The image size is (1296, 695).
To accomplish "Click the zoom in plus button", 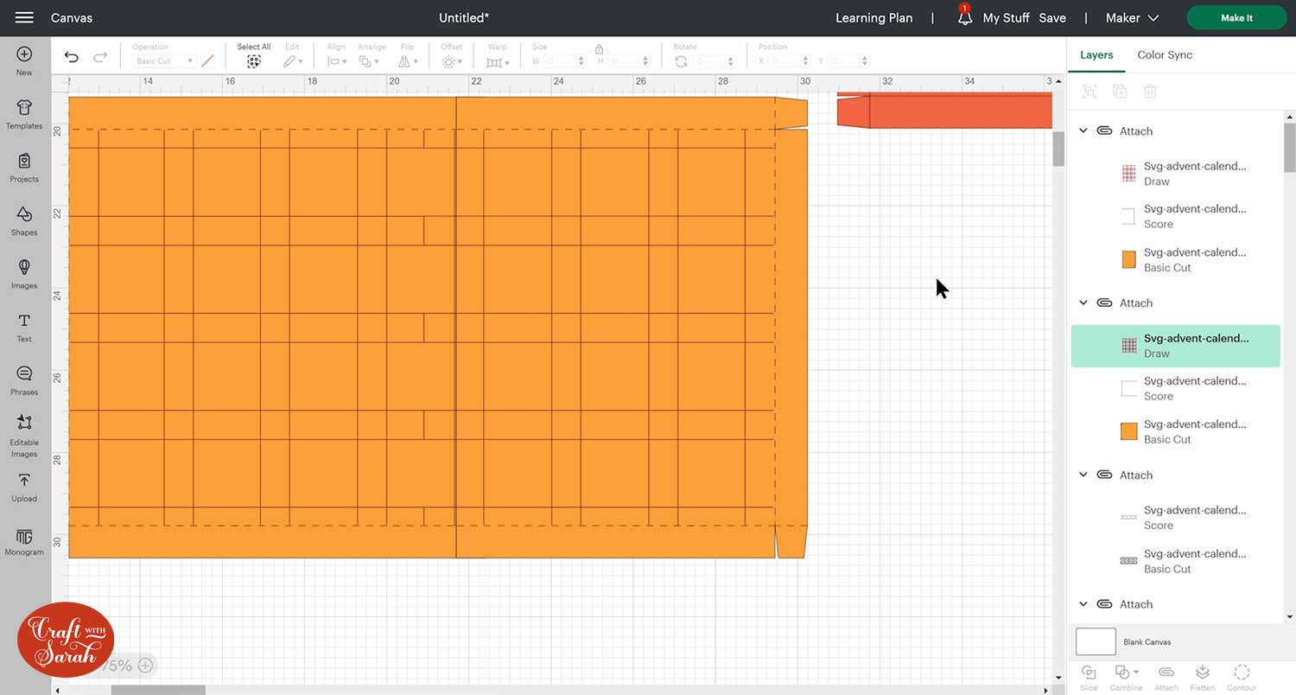I will (x=145, y=666).
